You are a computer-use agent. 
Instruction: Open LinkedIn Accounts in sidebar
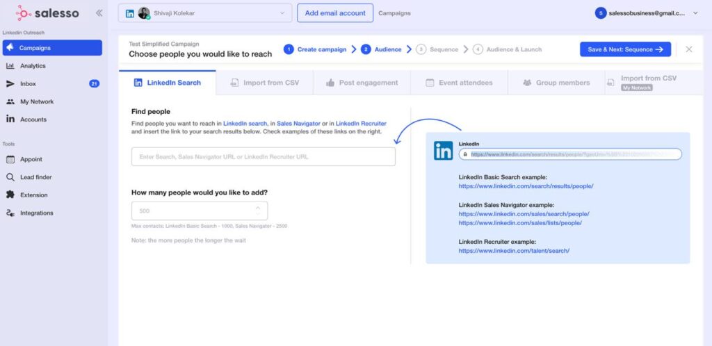(33, 120)
